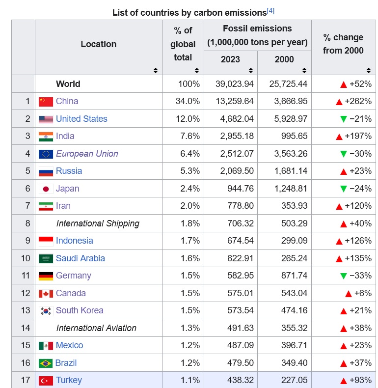Open the Brazil link

[66, 363]
